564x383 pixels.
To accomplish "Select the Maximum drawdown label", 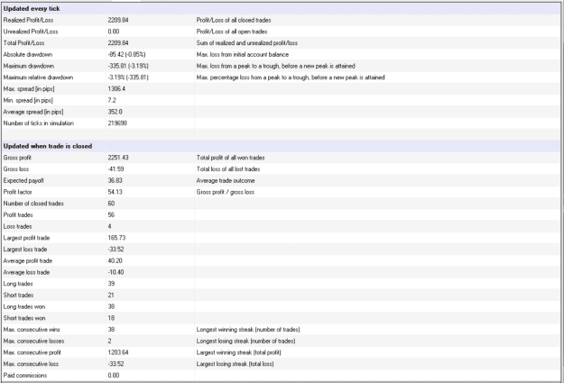I will (x=28, y=66).
